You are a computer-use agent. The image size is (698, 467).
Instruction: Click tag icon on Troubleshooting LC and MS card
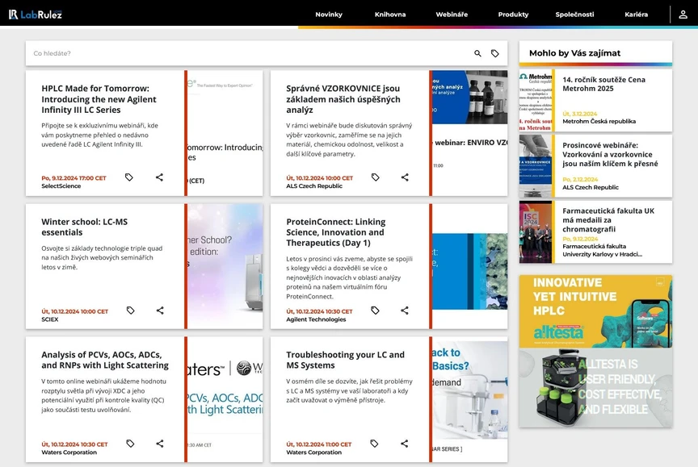pos(374,444)
